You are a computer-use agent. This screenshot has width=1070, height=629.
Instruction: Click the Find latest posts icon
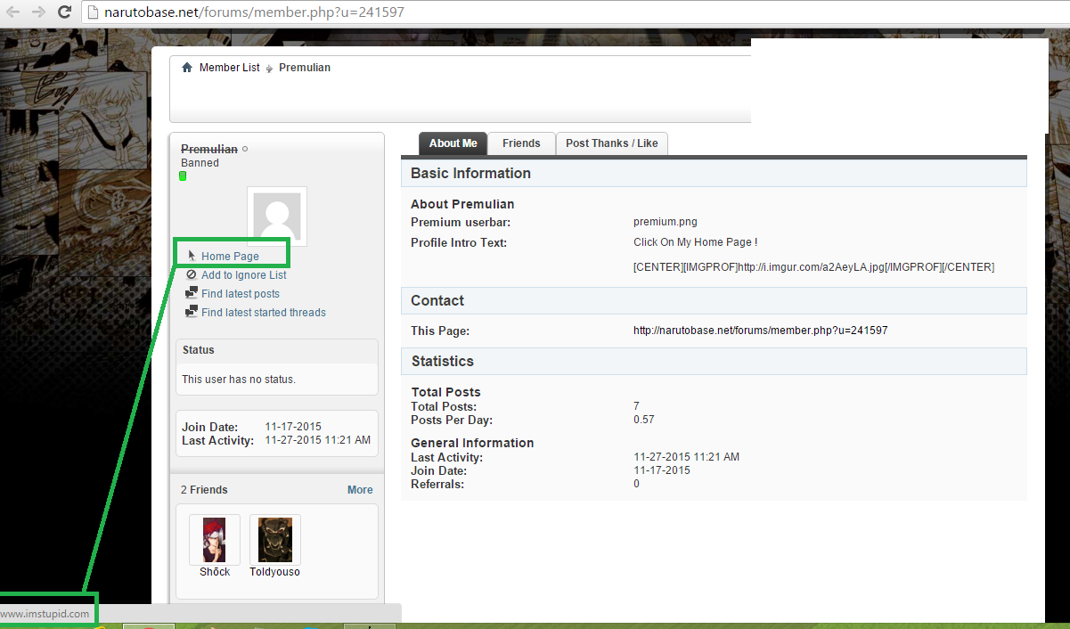click(x=191, y=293)
